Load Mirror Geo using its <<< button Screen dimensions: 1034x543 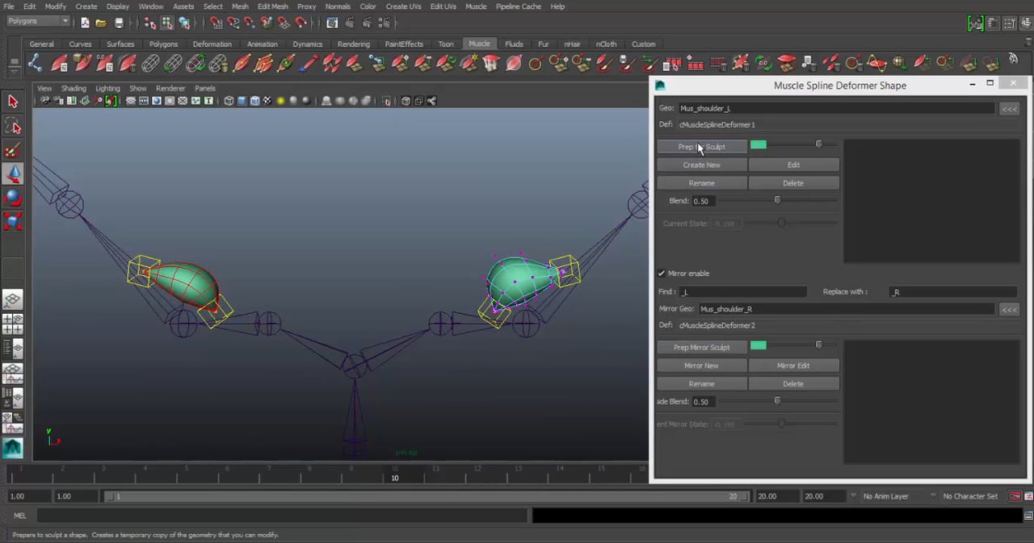pos(1009,309)
